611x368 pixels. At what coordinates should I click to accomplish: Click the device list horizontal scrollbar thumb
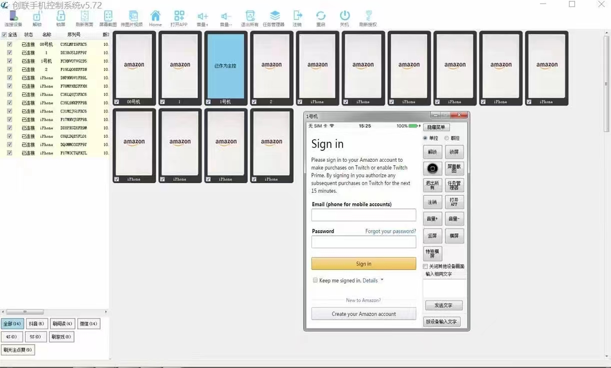tap(25, 312)
